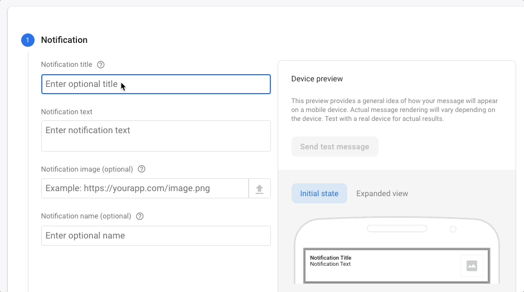Click Send test message button
The width and height of the screenshot is (524, 292).
point(335,147)
